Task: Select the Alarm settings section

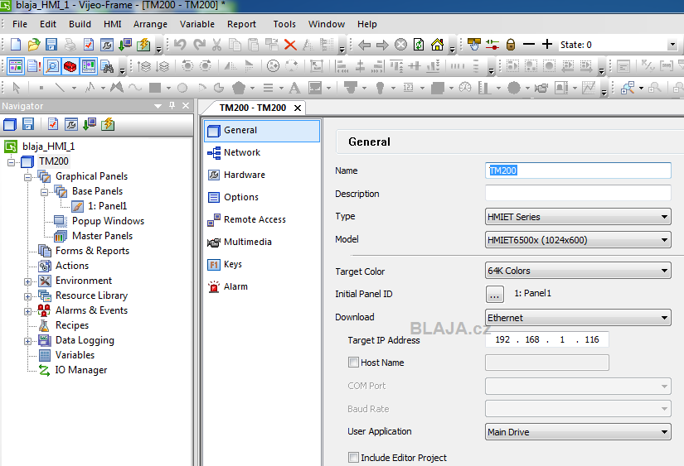Action: tap(262, 286)
